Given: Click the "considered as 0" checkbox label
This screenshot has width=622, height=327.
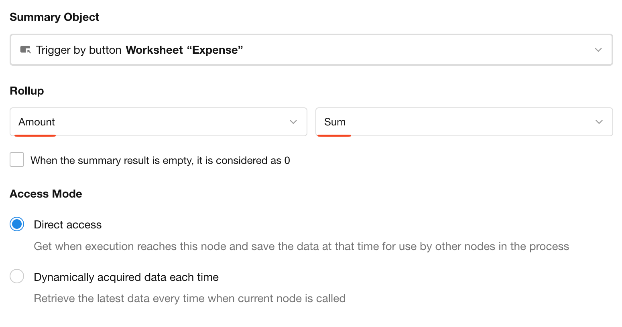Looking at the screenshot, I should pos(160,161).
